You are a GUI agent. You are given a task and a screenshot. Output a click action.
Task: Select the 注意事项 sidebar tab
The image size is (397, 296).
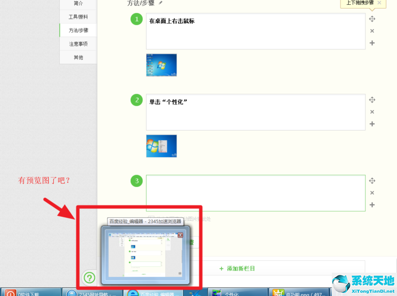pos(78,44)
